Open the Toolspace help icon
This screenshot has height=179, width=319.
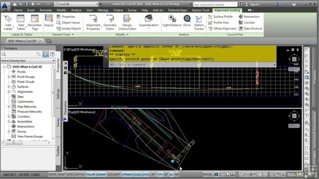52,54
